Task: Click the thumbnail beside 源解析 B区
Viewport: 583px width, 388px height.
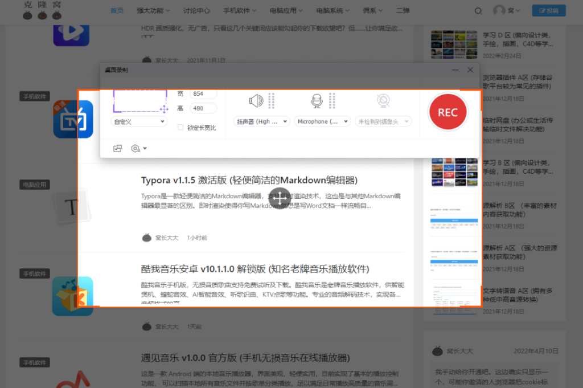Action: (454, 218)
